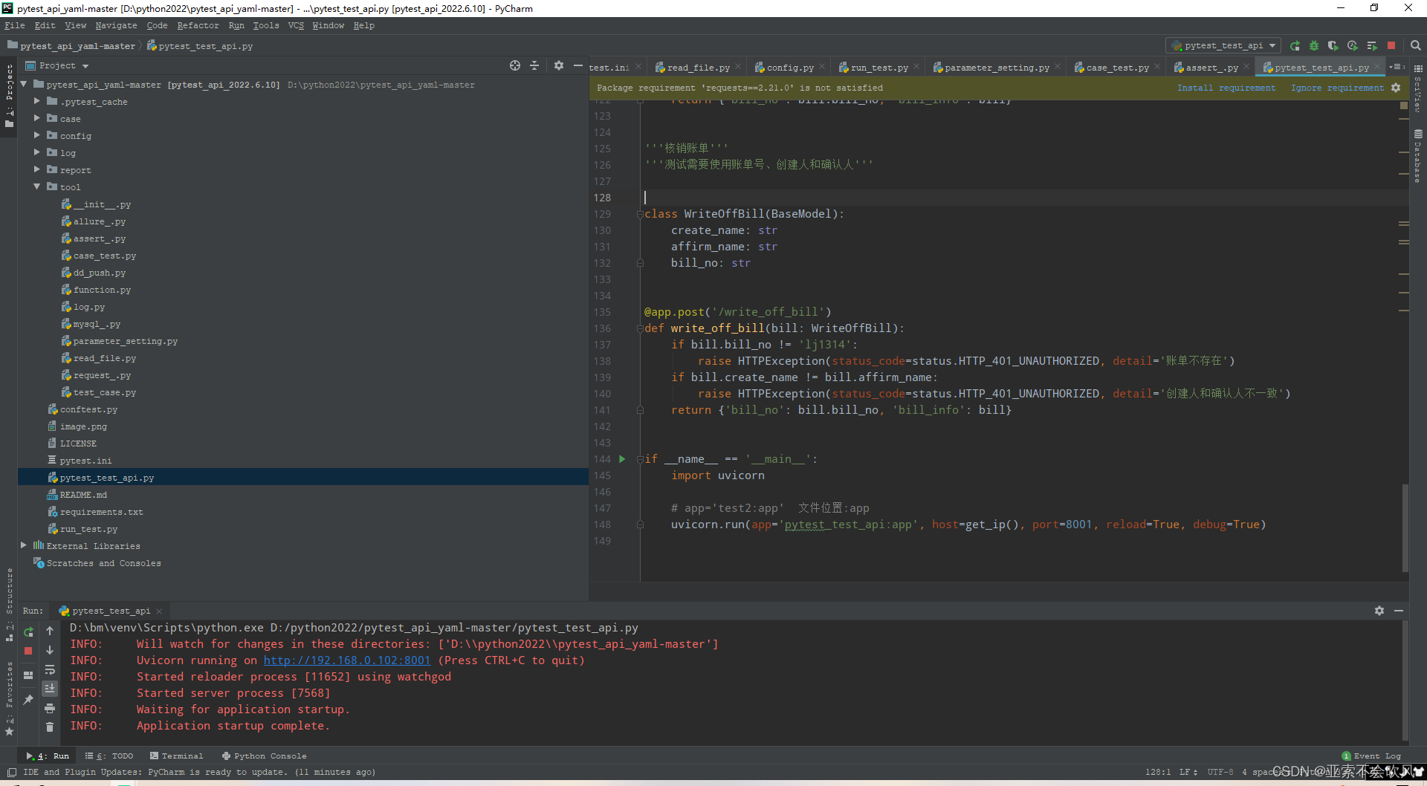Open the Navigate menu
The width and height of the screenshot is (1427, 786).
116,25
